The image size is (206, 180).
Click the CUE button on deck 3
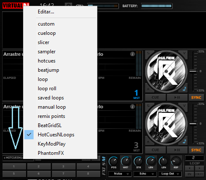tap(155, 150)
